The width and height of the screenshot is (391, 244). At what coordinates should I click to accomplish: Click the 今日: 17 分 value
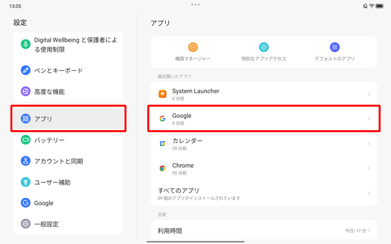tap(356, 230)
